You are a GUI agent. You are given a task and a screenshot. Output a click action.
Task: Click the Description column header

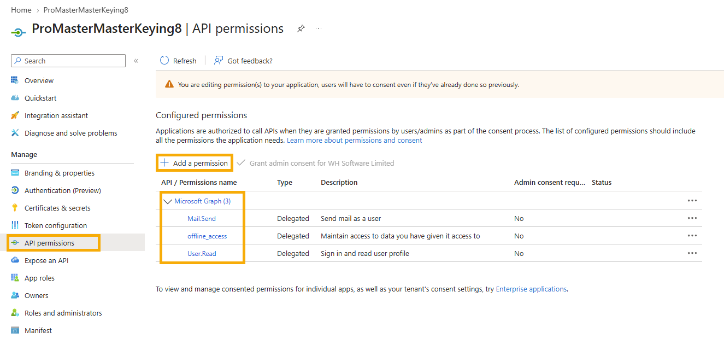tap(339, 182)
